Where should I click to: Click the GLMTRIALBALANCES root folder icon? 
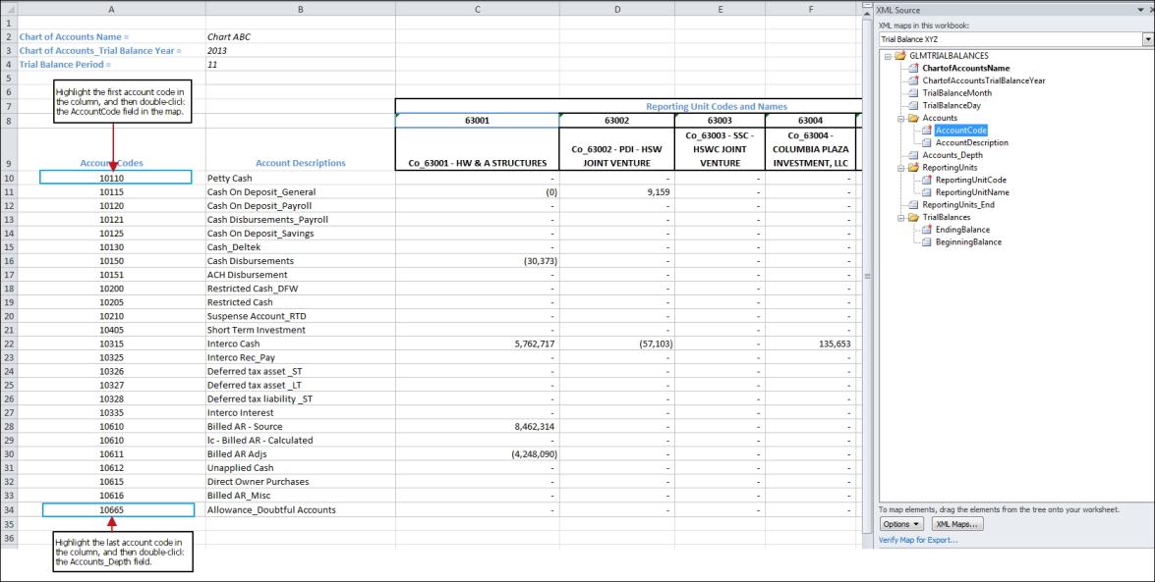pyautogui.click(x=900, y=55)
